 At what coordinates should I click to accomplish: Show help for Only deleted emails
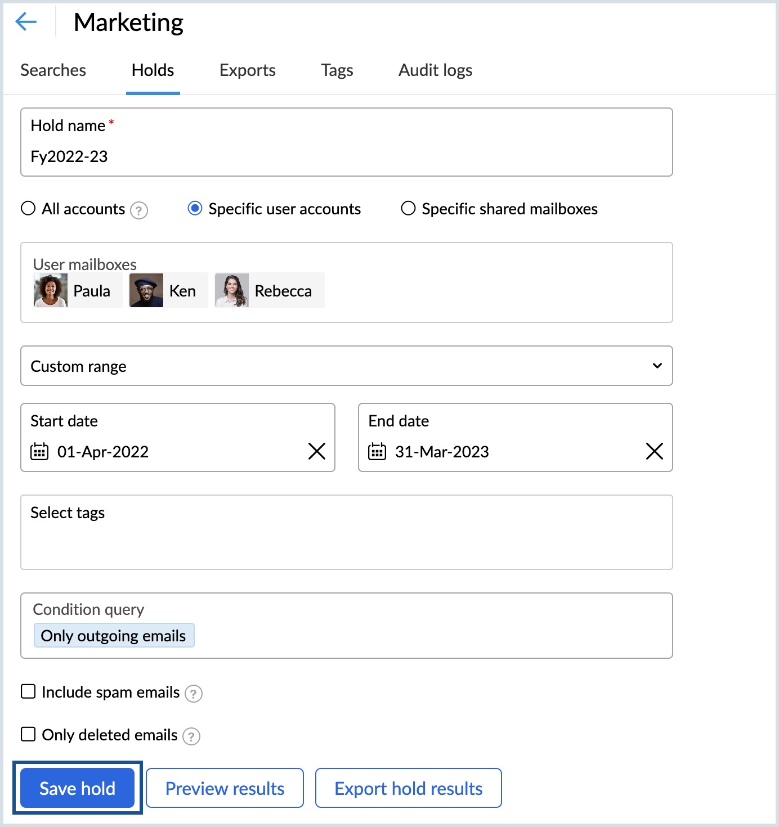pyautogui.click(x=191, y=736)
